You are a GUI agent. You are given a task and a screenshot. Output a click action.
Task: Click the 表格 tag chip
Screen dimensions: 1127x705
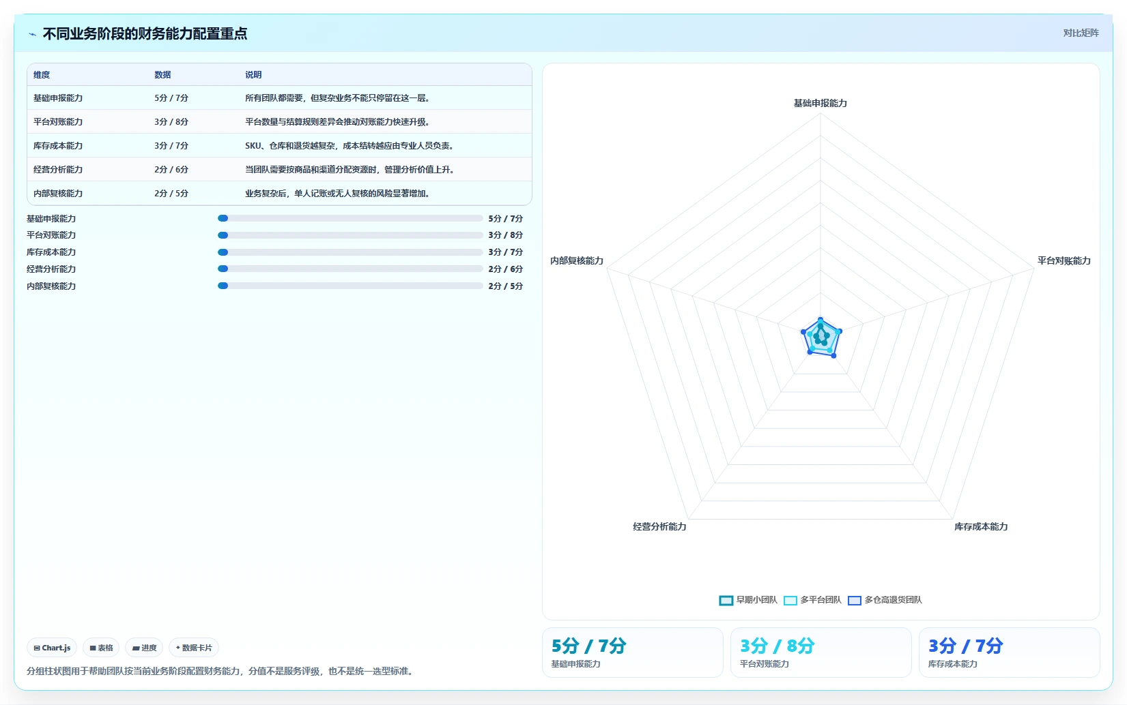[101, 648]
